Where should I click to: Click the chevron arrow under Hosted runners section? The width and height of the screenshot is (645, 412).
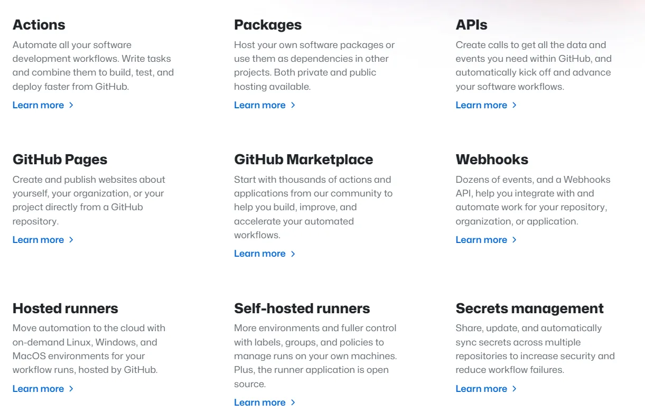click(71, 389)
